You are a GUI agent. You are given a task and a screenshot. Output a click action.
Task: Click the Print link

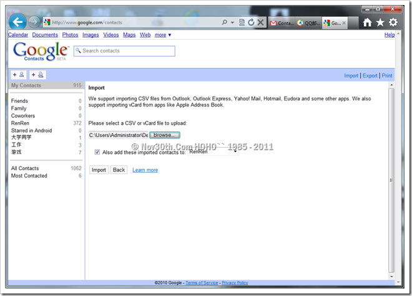387,75
